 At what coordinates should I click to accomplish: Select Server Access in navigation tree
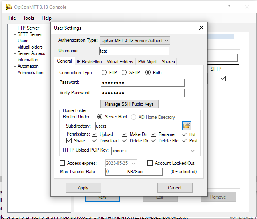[31, 53]
